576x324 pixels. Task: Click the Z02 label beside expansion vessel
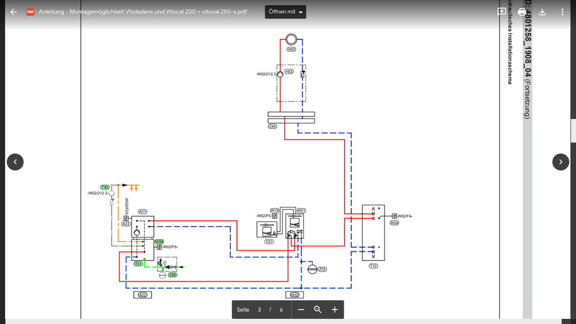[x=322, y=269]
